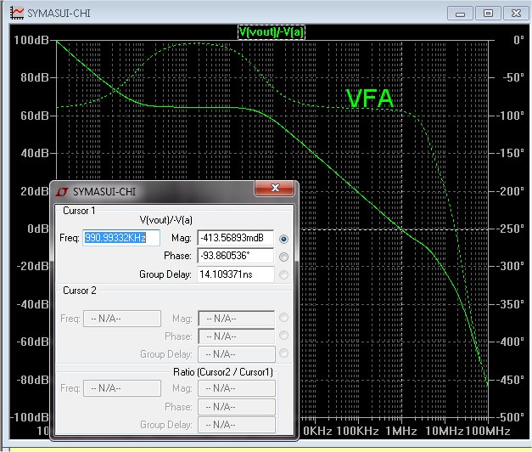Click the Cursor 2 Phase field

pos(236,336)
